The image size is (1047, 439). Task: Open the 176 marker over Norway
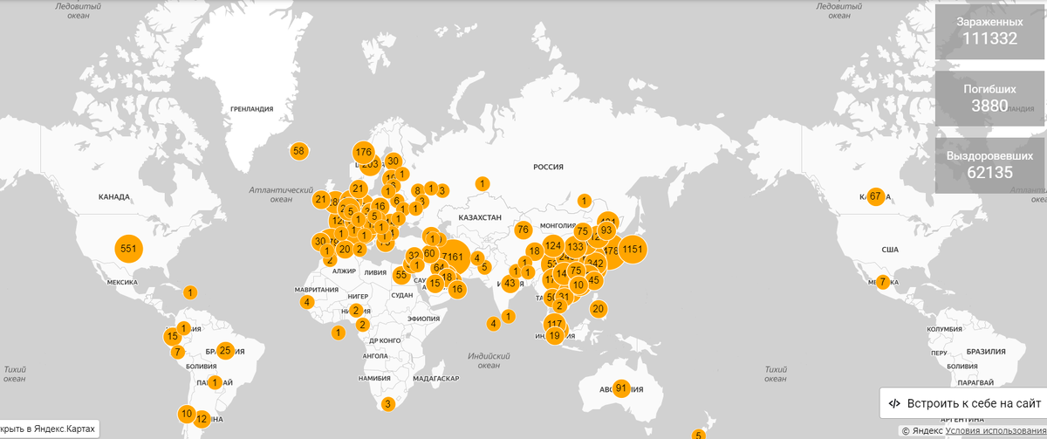364,153
